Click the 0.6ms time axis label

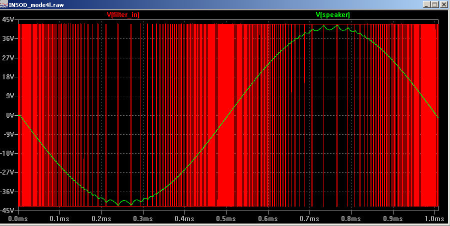[x=268, y=219]
